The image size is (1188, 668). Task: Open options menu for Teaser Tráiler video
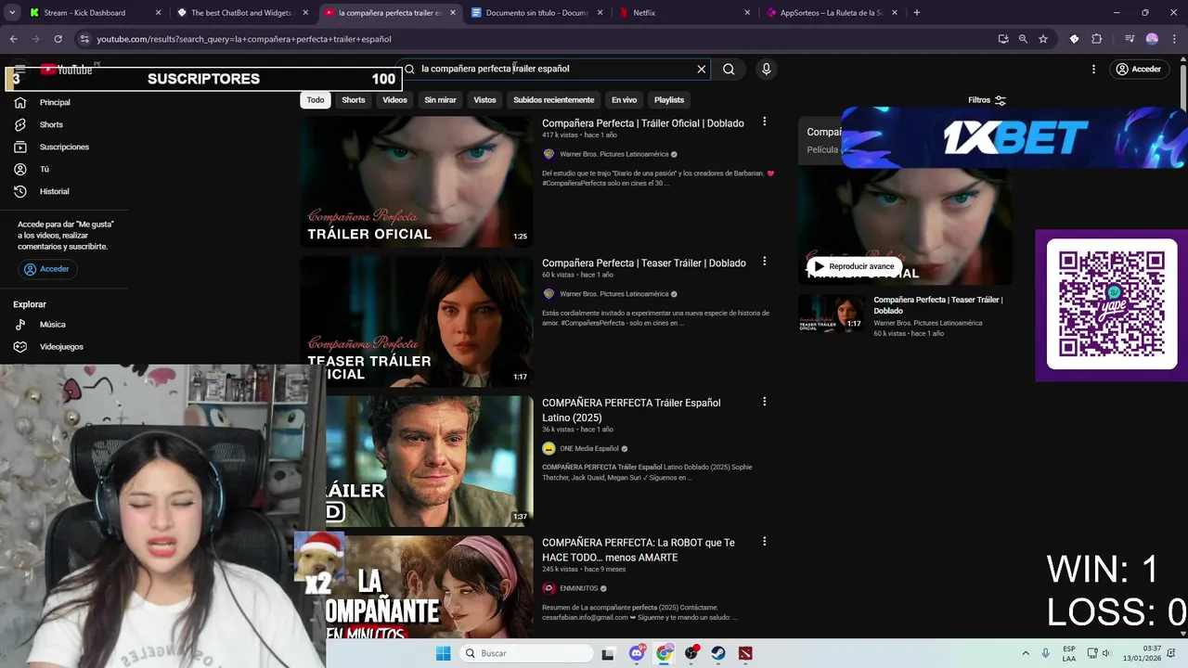pyautogui.click(x=765, y=262)
